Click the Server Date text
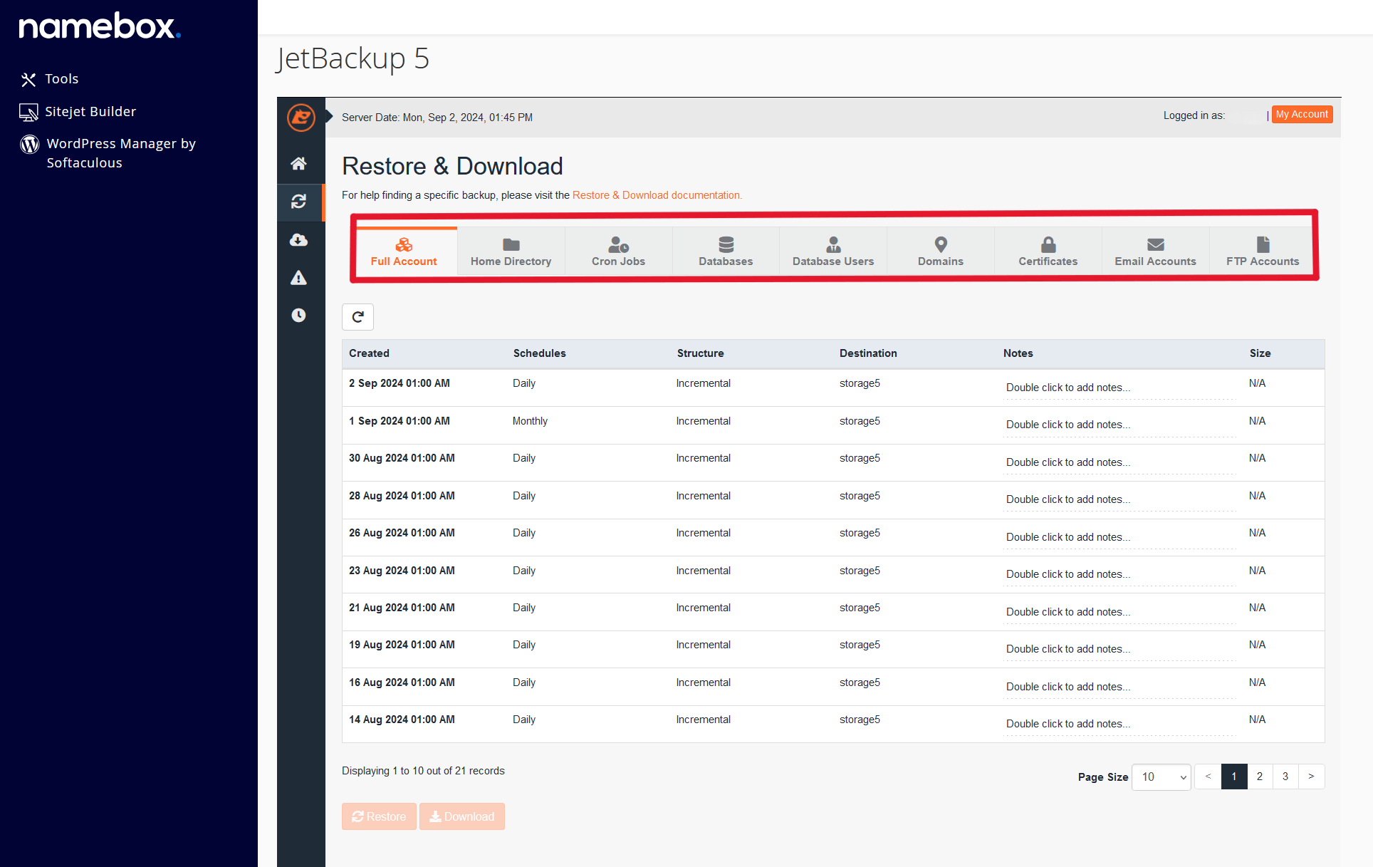Image resolution: width=1373 pixels, height=867 pixels. tap(437, 118)
